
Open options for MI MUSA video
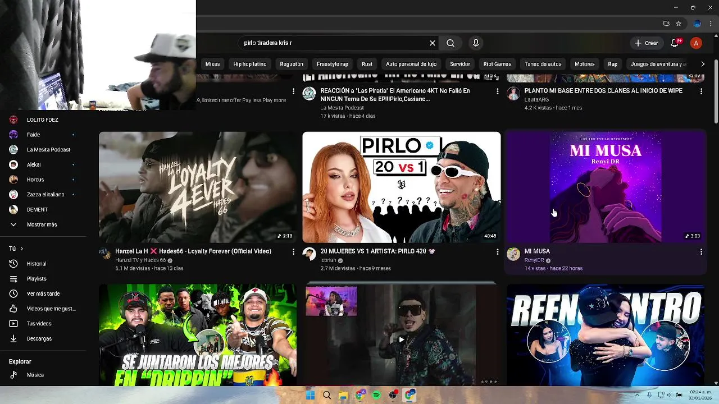point(701,252)
